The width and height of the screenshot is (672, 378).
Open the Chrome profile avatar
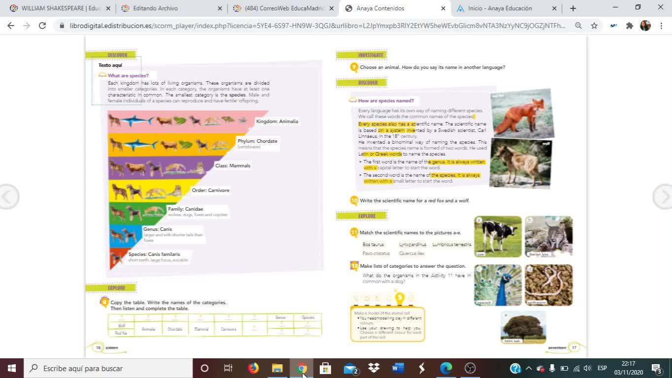(x=645, y=26)
